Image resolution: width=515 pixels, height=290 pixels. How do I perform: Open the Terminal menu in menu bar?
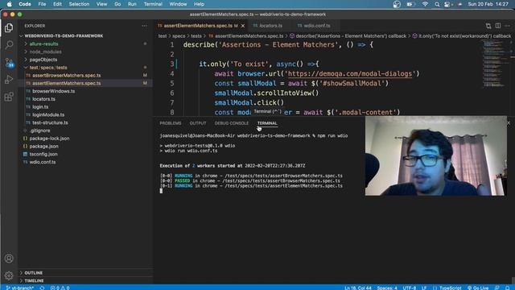tap(153, 4)
